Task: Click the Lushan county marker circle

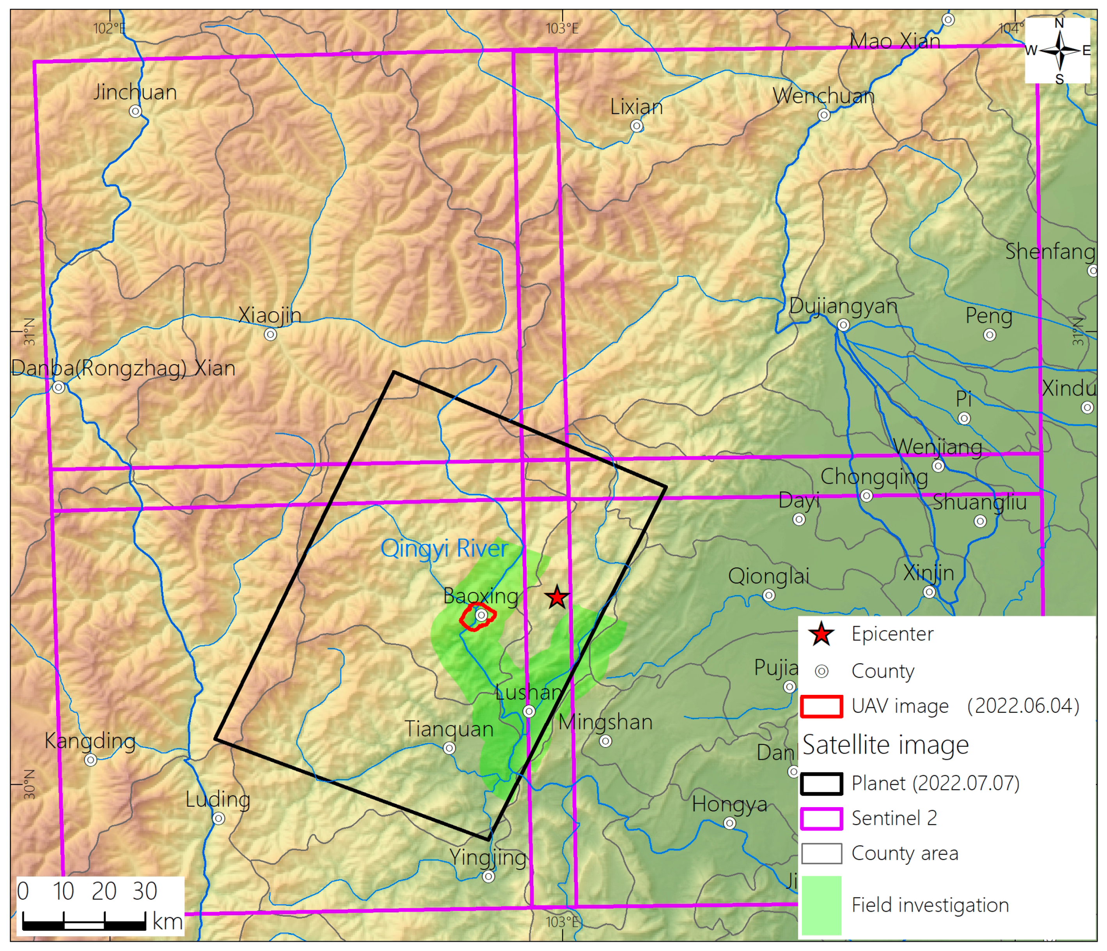Action: tap(529, 711)
